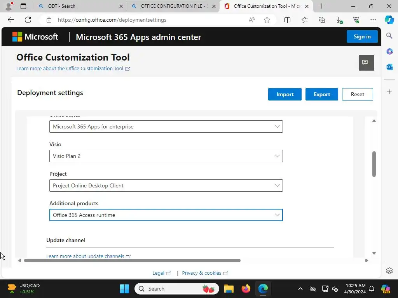
Task: Open File Explorer from taskbar
Action: (x=229, y=289)
